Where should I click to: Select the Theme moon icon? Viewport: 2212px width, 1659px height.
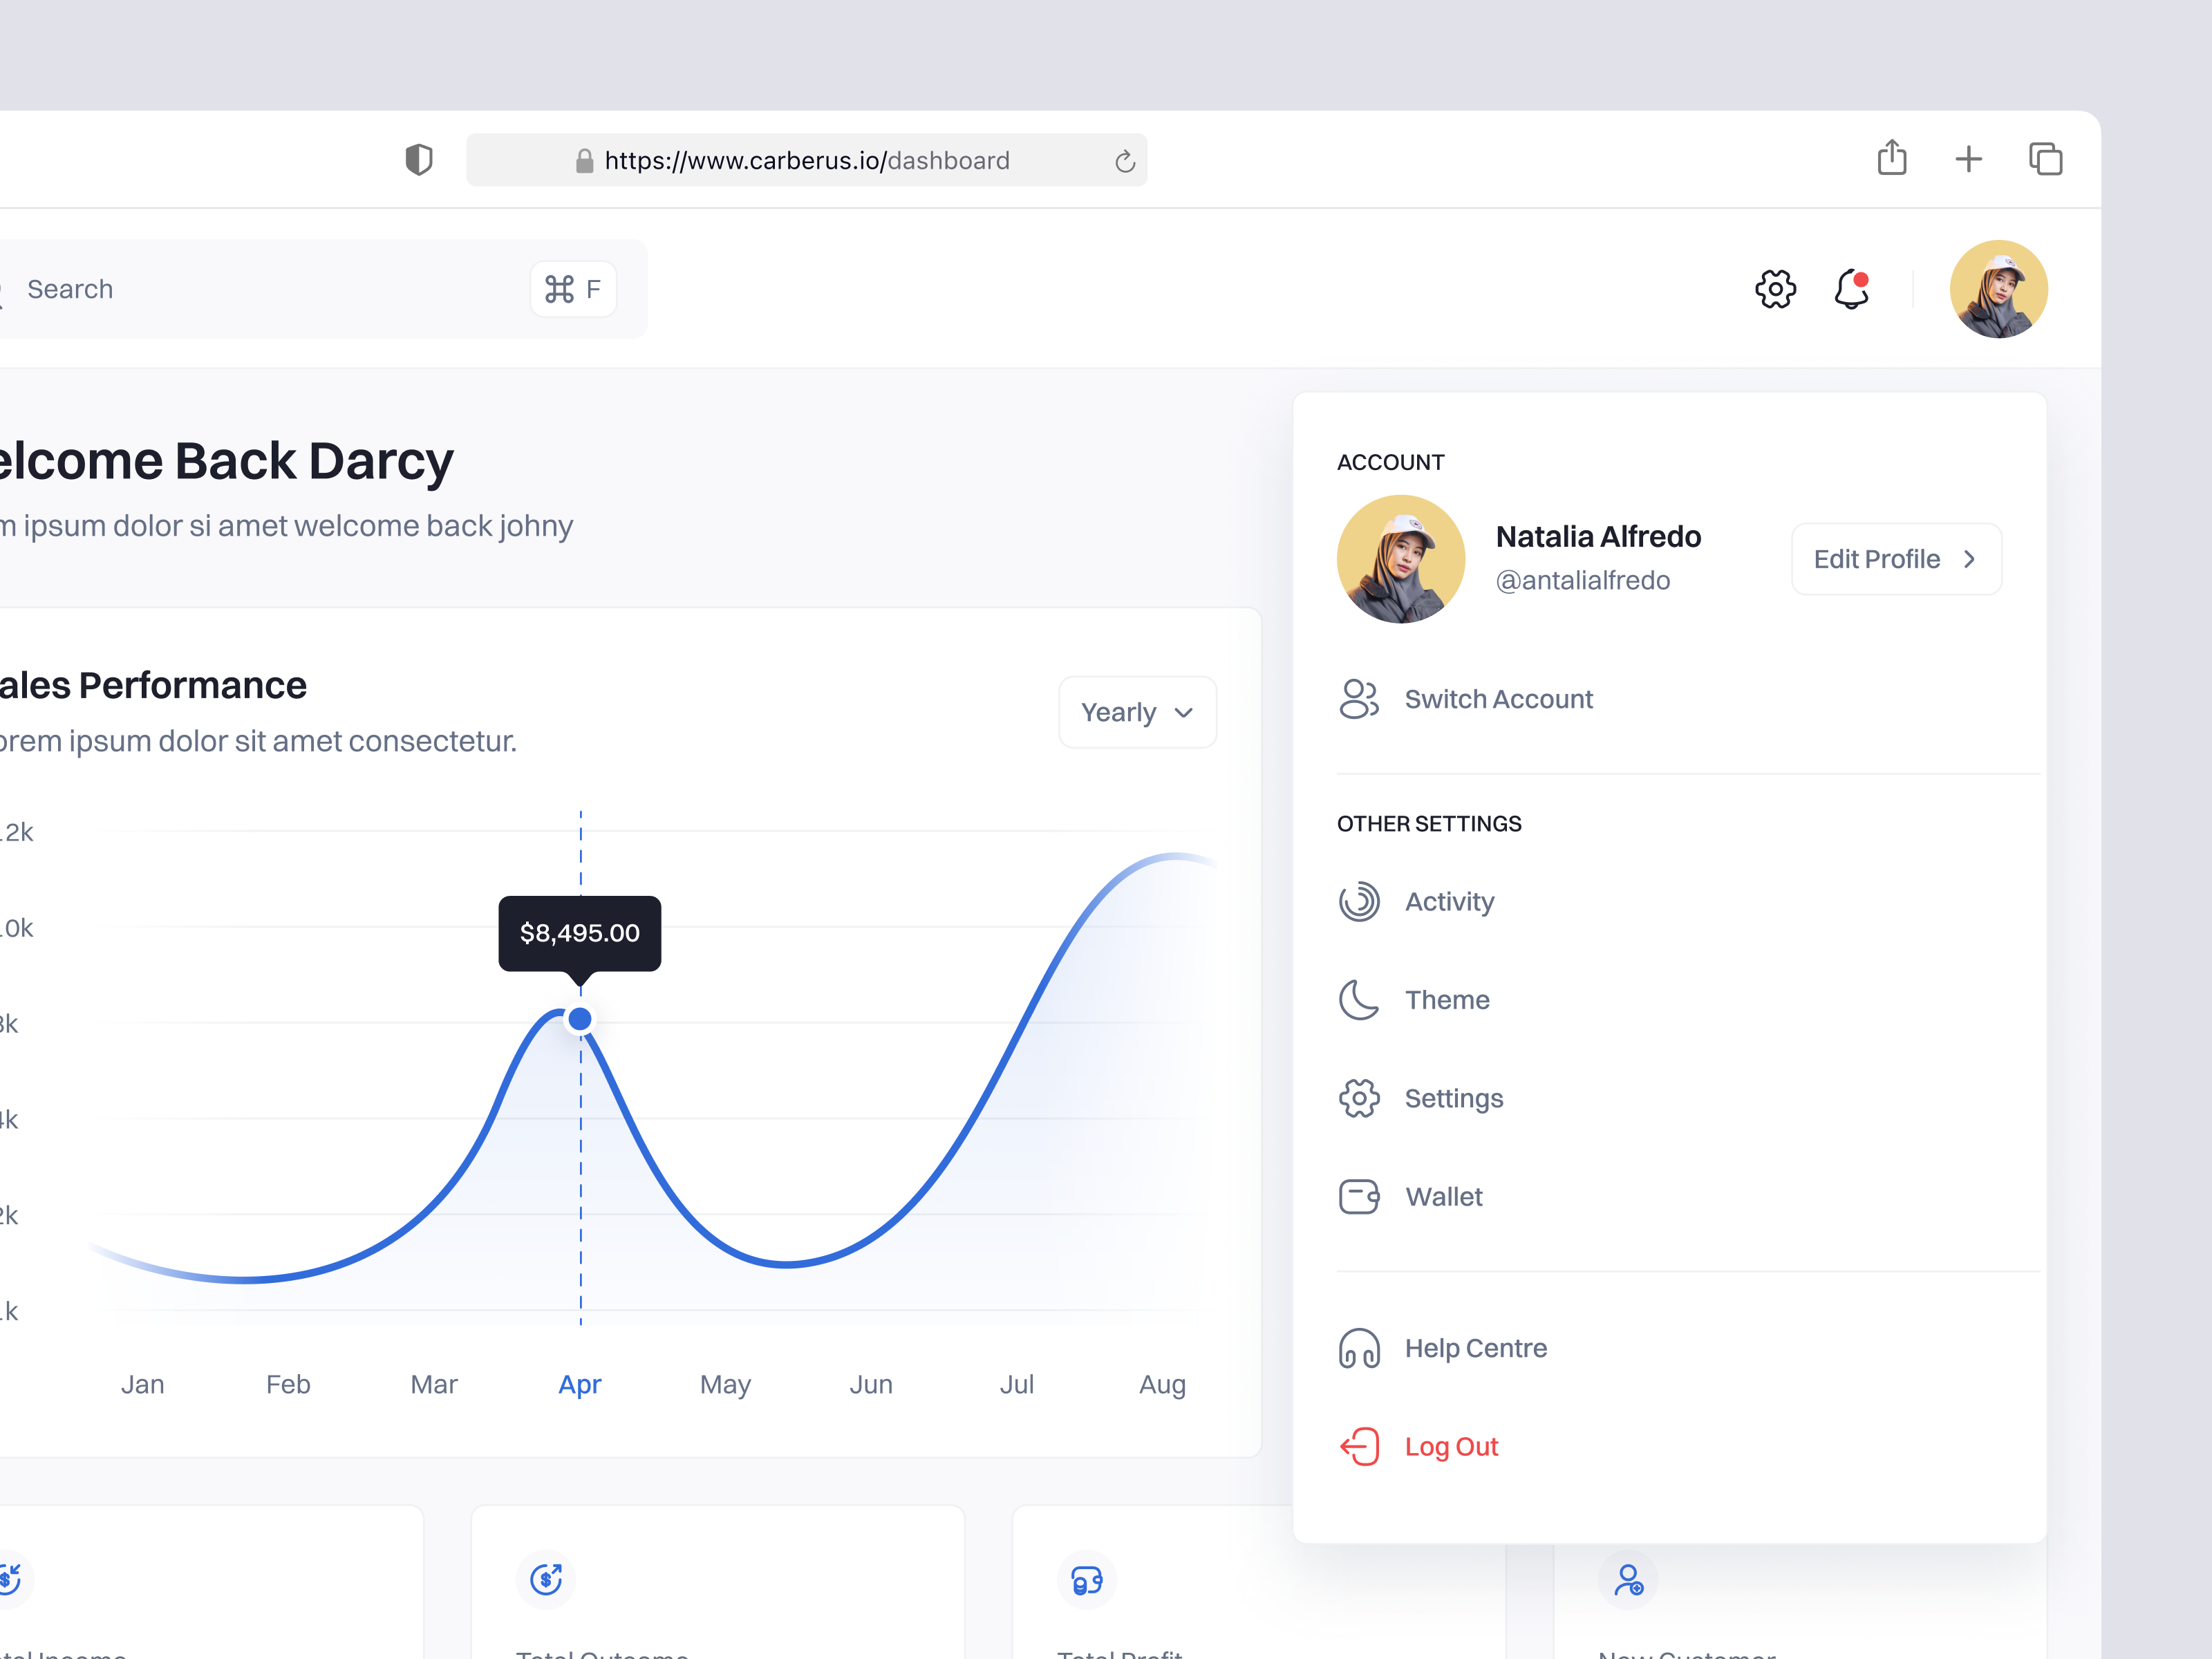pyautogui.click(x=1360, y=999)
